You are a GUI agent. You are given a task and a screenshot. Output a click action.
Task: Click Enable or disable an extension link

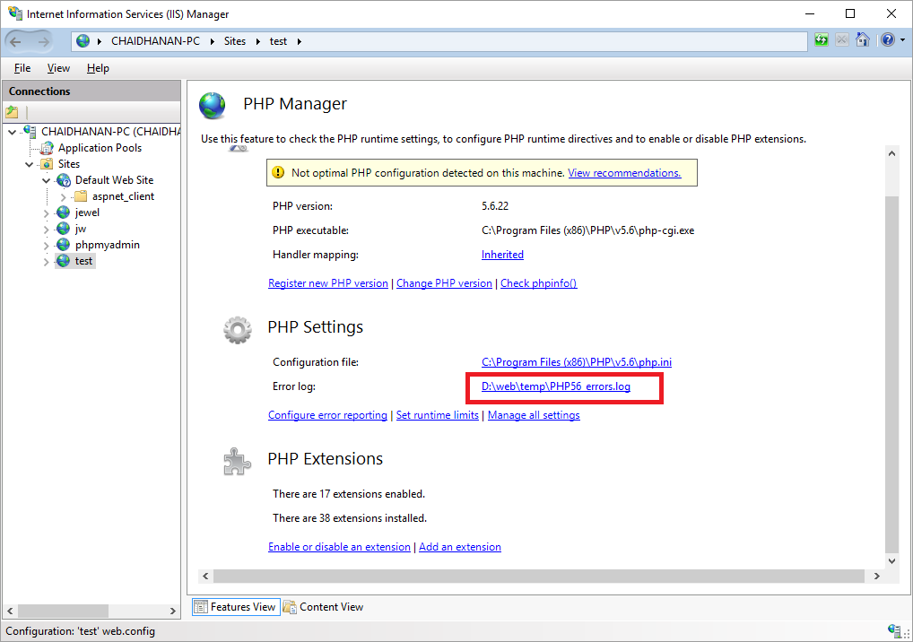(340, 547)
